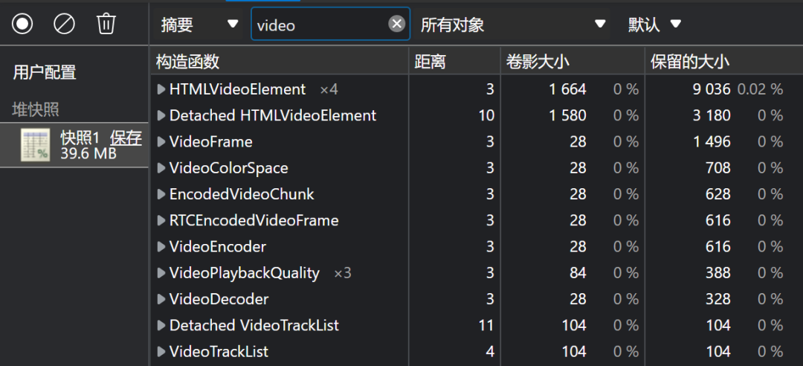
Task: Select the Detached HTMLVideoElement name
Action: point(273,115)
